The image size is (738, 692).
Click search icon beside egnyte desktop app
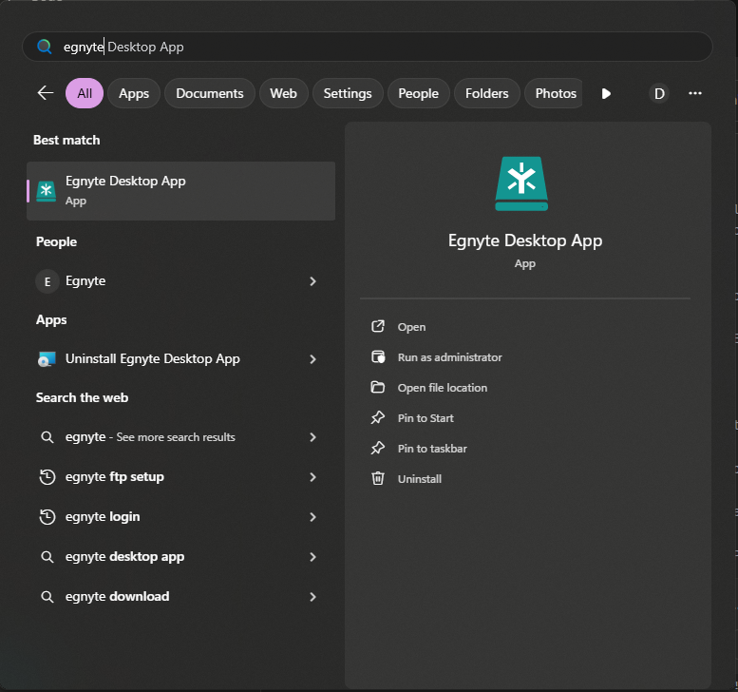point(47,557)
